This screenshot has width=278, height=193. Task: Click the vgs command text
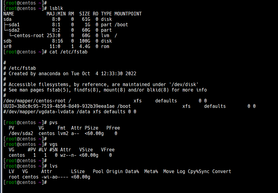click(54, 144)
